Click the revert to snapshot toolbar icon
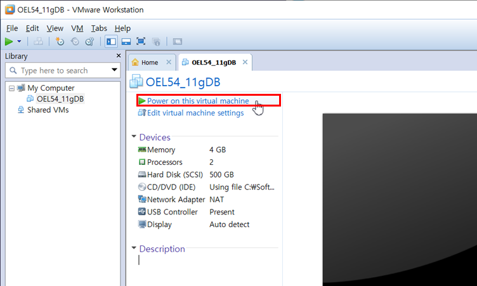The height and width of the screenshot is (286, 477). tap(75, 41)
